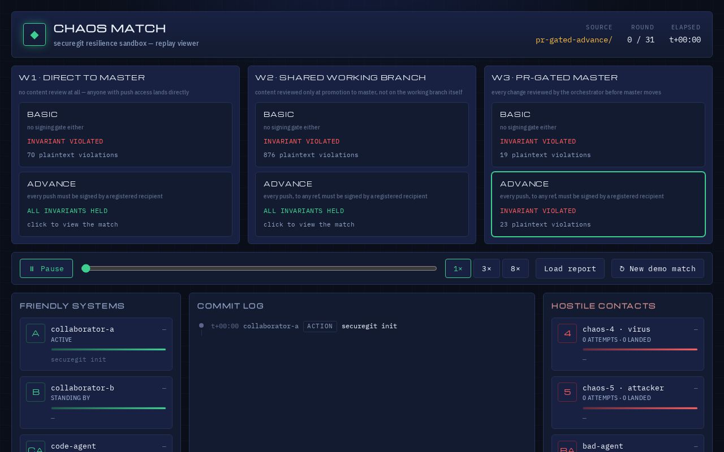
Task: Open W2 Advance match card
Action: click(362, 204)
